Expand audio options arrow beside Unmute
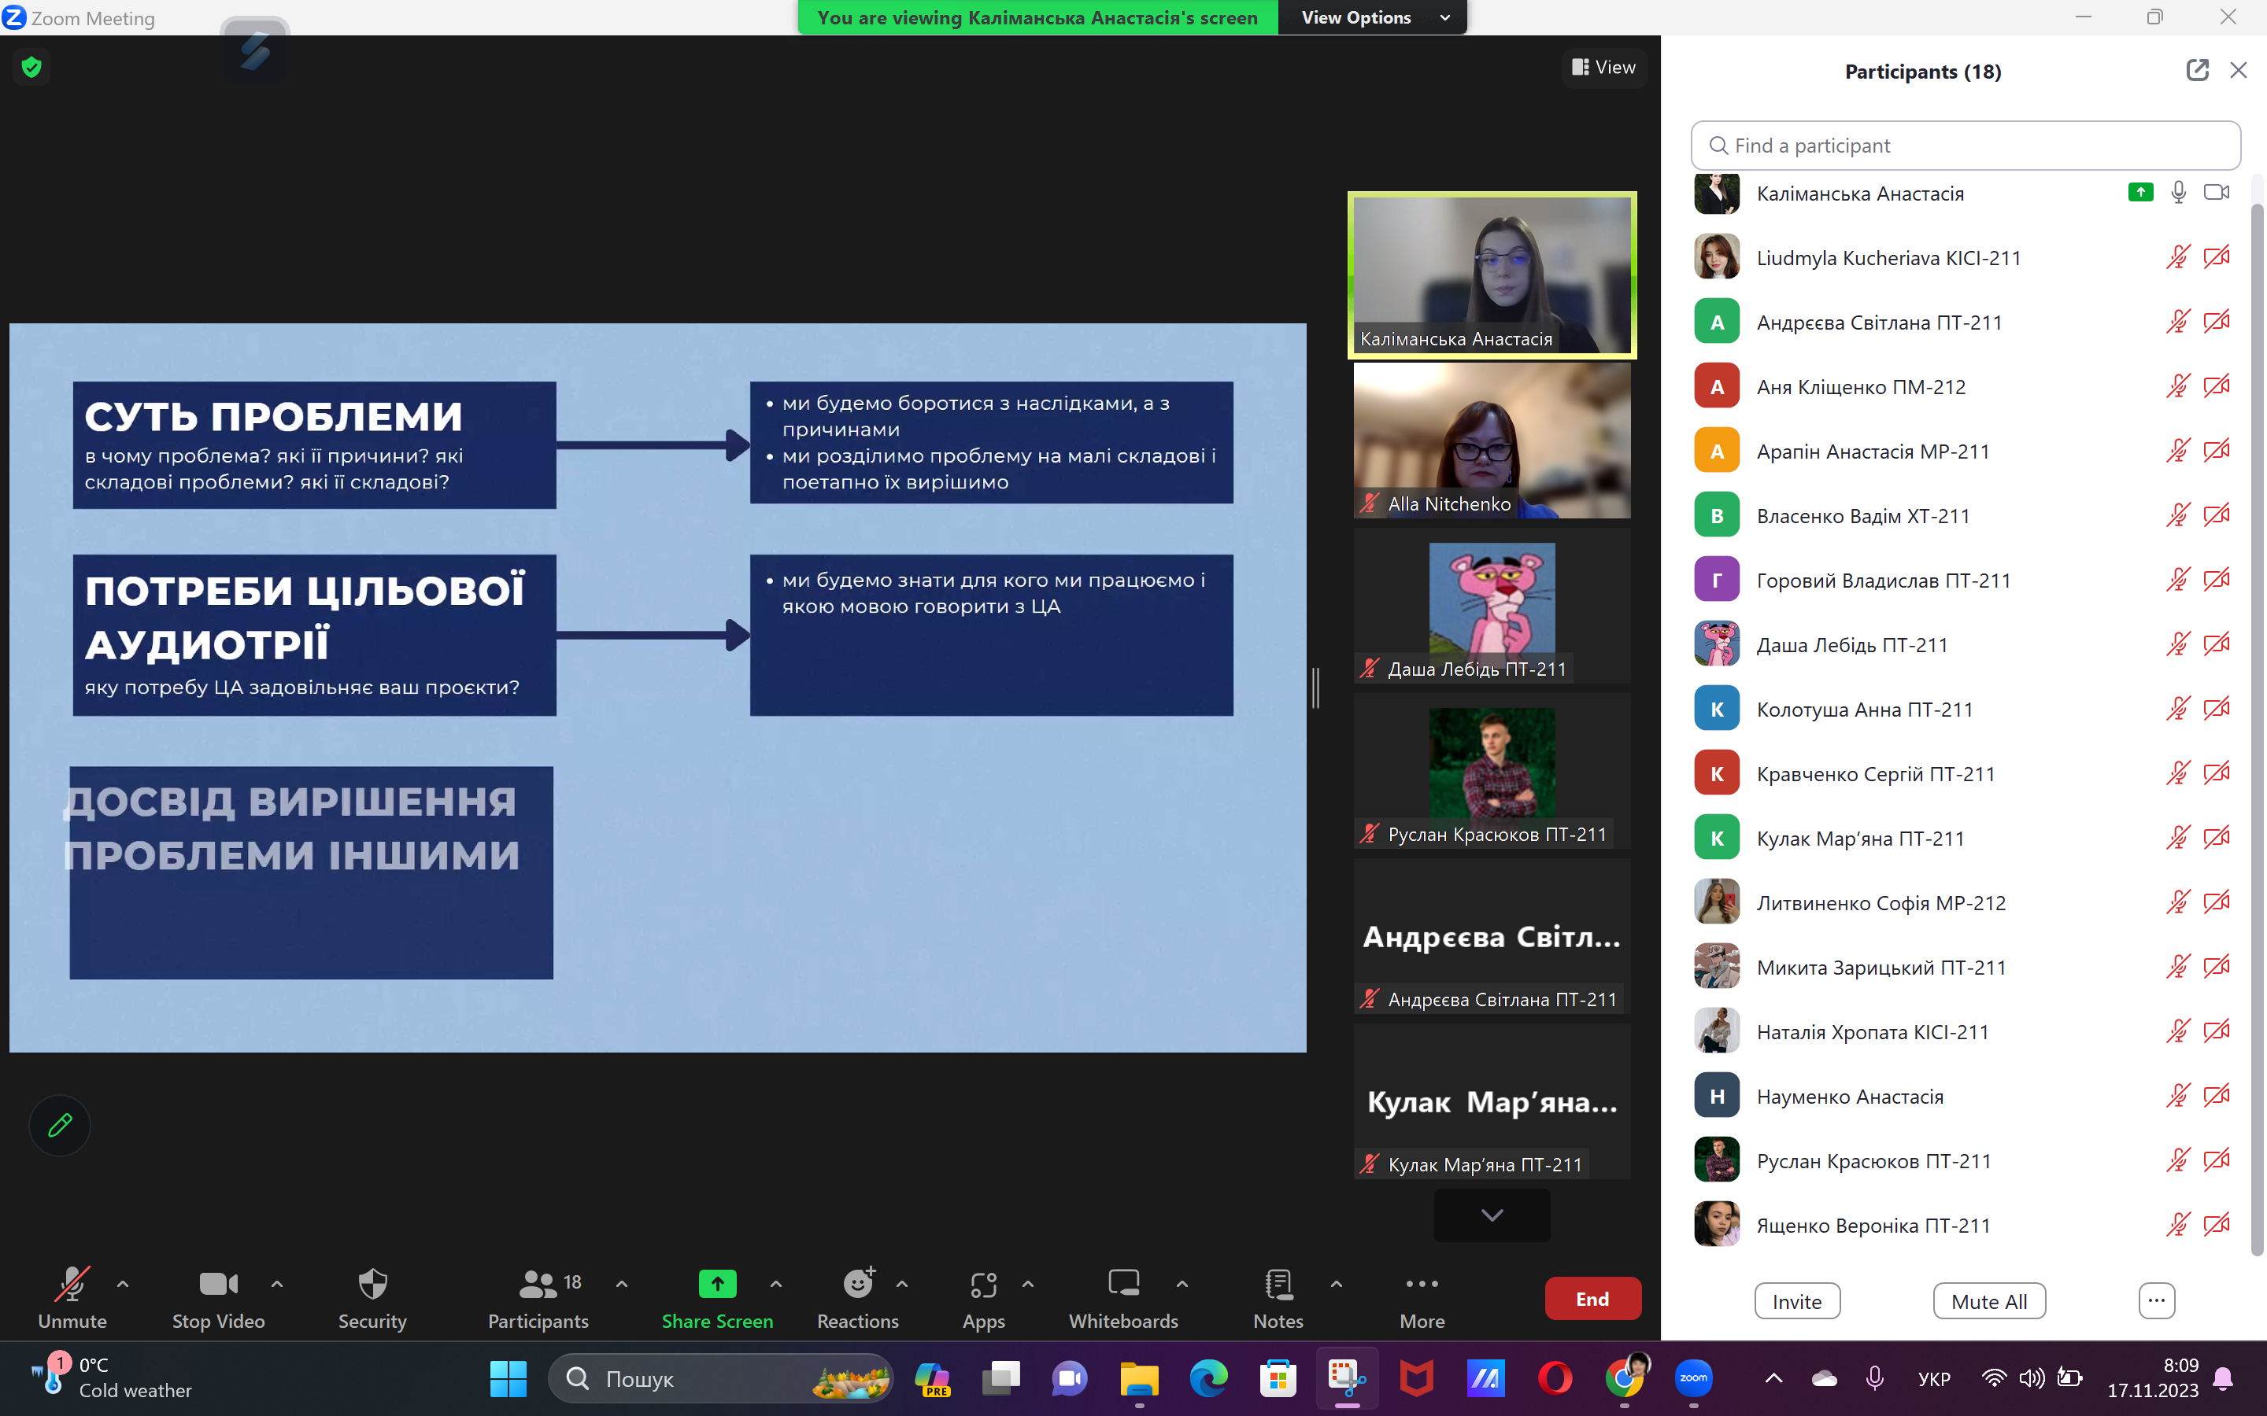 point(123,1284)
